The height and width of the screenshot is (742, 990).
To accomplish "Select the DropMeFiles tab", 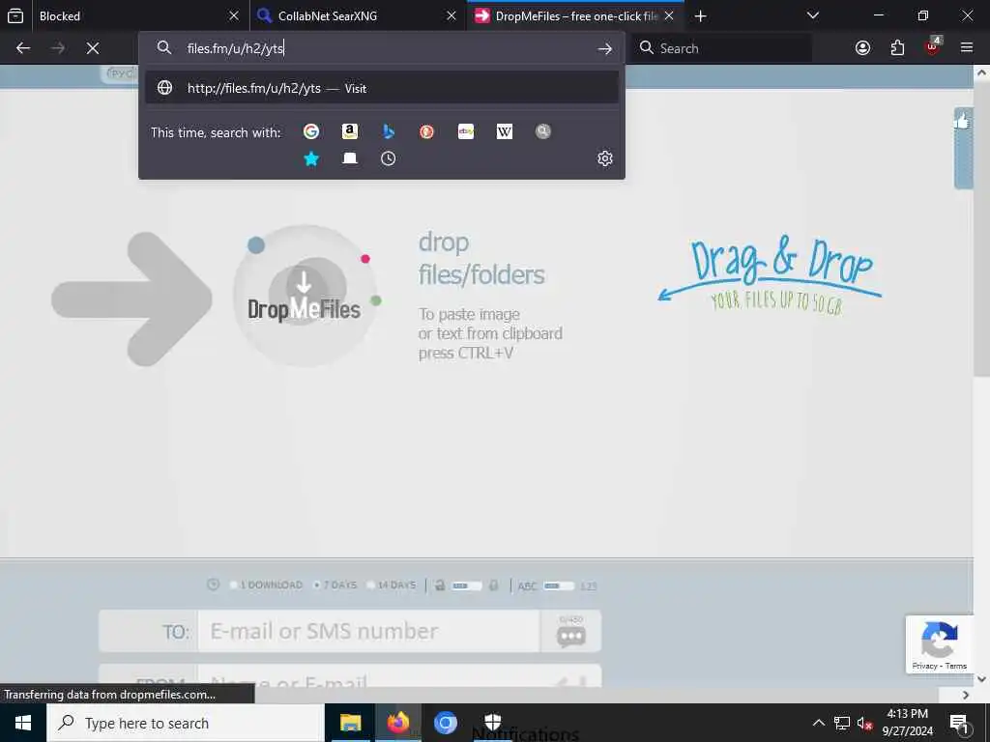I will (x=575, y=15).
